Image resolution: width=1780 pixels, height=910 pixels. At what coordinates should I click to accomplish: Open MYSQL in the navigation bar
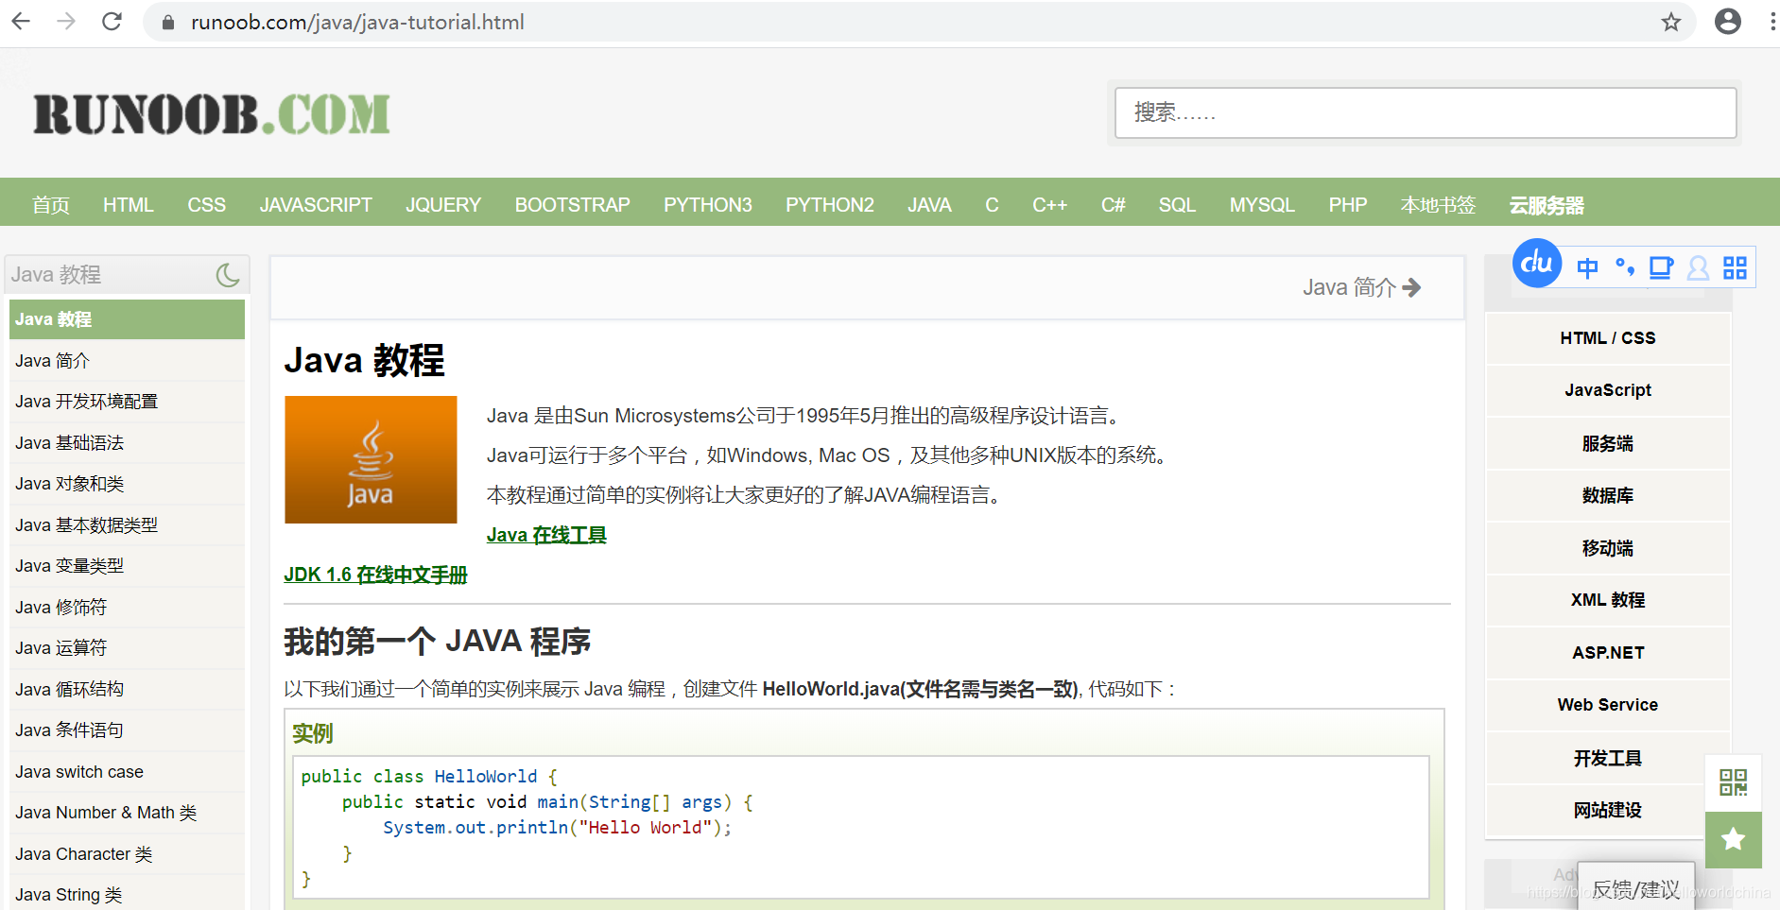[1262, 205]
